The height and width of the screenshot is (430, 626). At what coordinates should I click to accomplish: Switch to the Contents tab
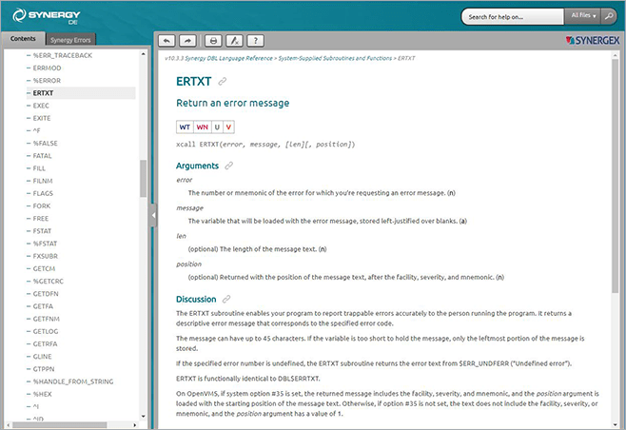pyautogui.click(x=23, y=39)
